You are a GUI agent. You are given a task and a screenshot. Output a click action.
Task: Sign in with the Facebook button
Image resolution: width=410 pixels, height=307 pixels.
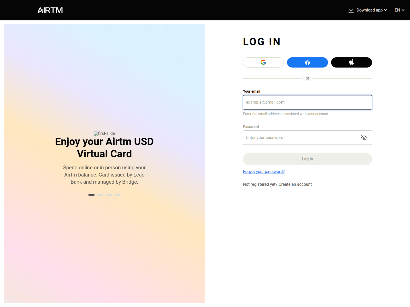point(307,62)
